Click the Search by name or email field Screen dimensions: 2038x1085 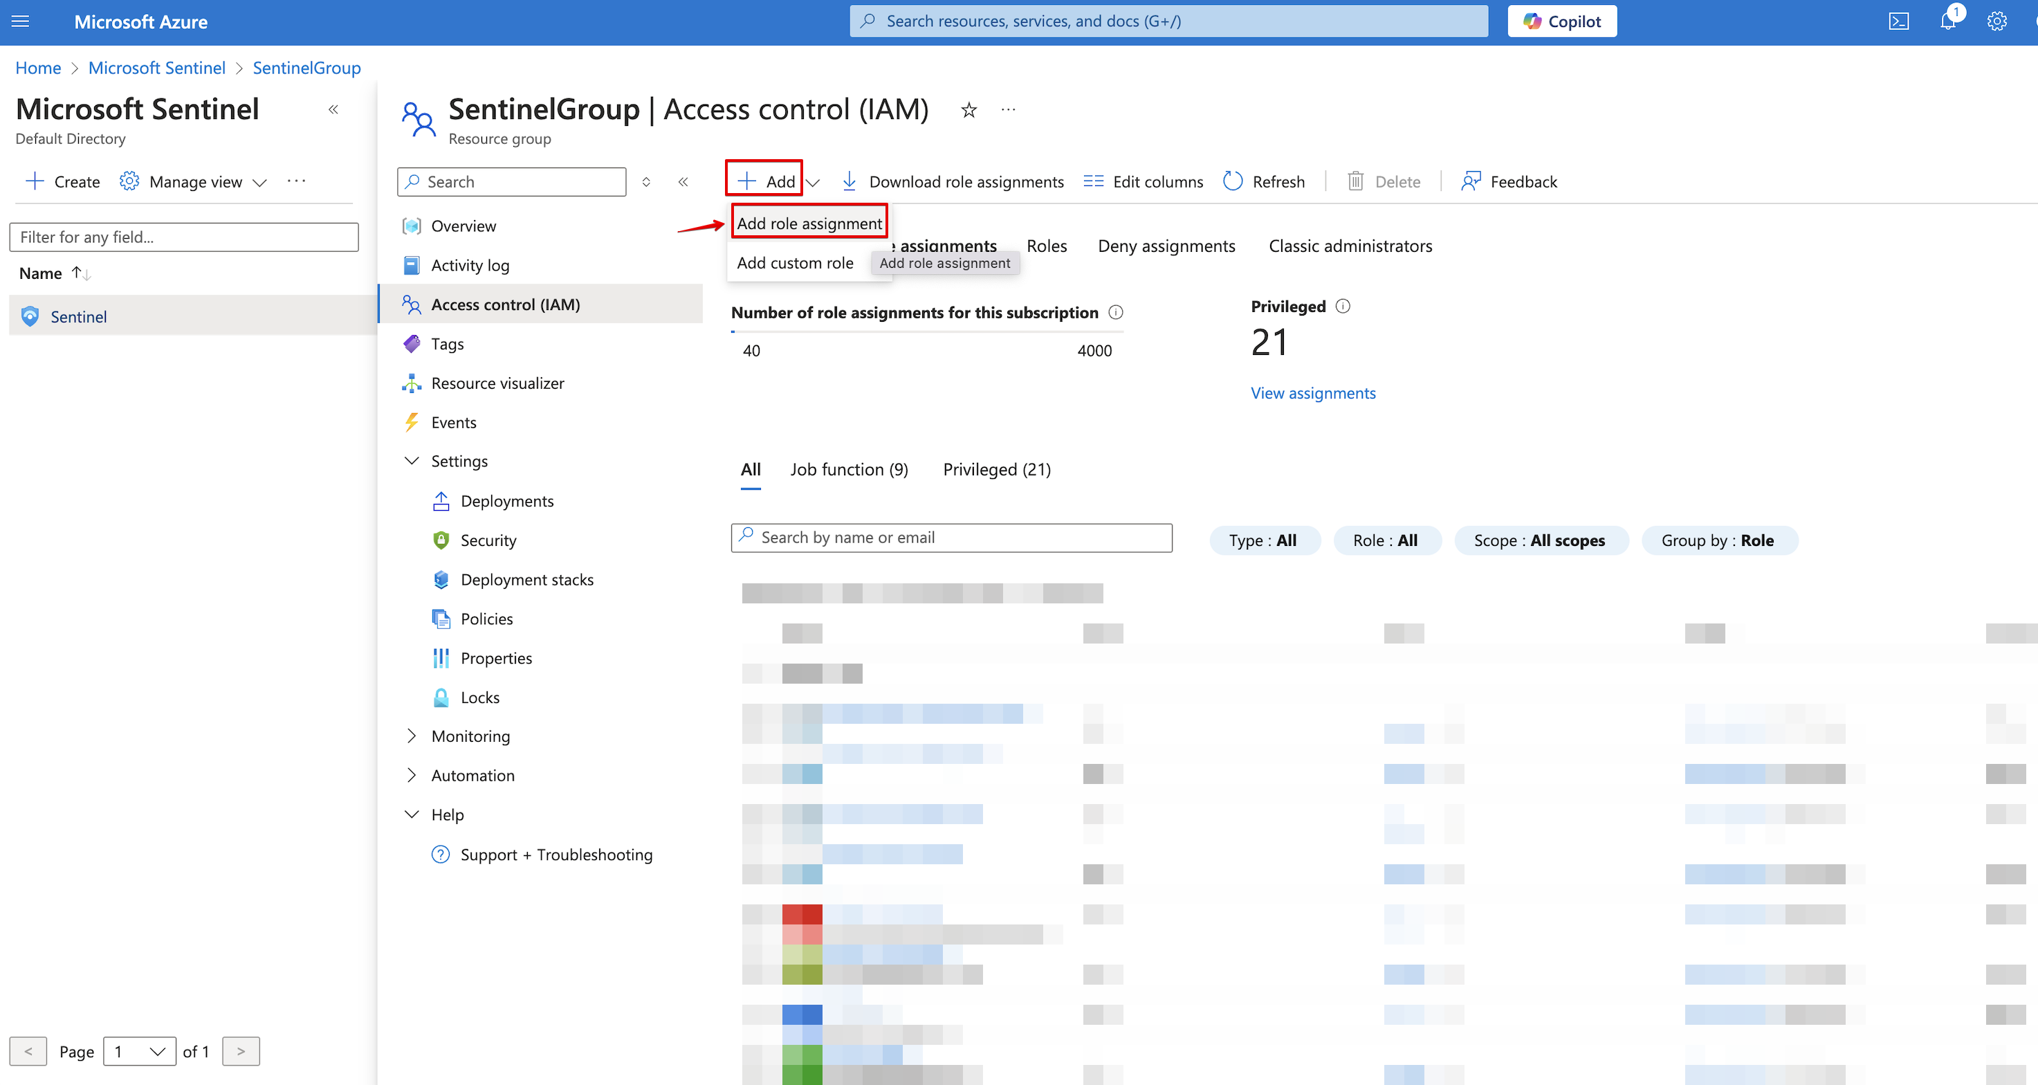[951, 538]
